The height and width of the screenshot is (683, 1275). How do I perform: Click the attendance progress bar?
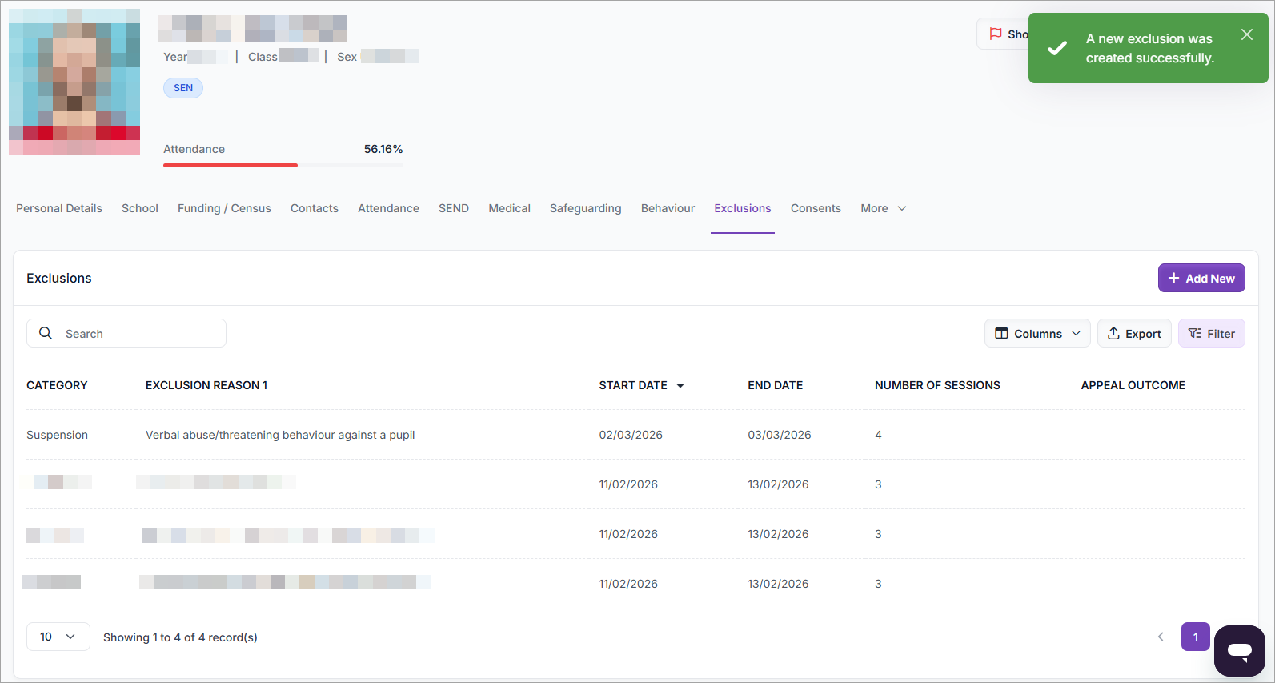[283, 165]
